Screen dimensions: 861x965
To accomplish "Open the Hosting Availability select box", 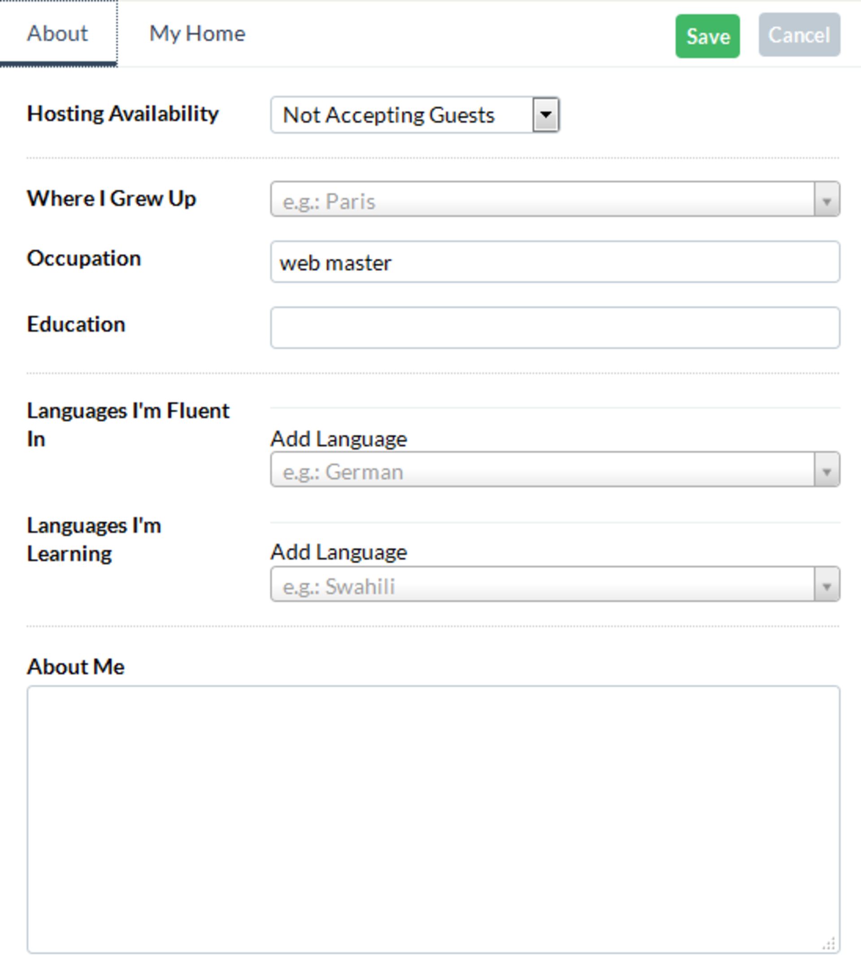I will pyautogui.click(x=415, y=115).
